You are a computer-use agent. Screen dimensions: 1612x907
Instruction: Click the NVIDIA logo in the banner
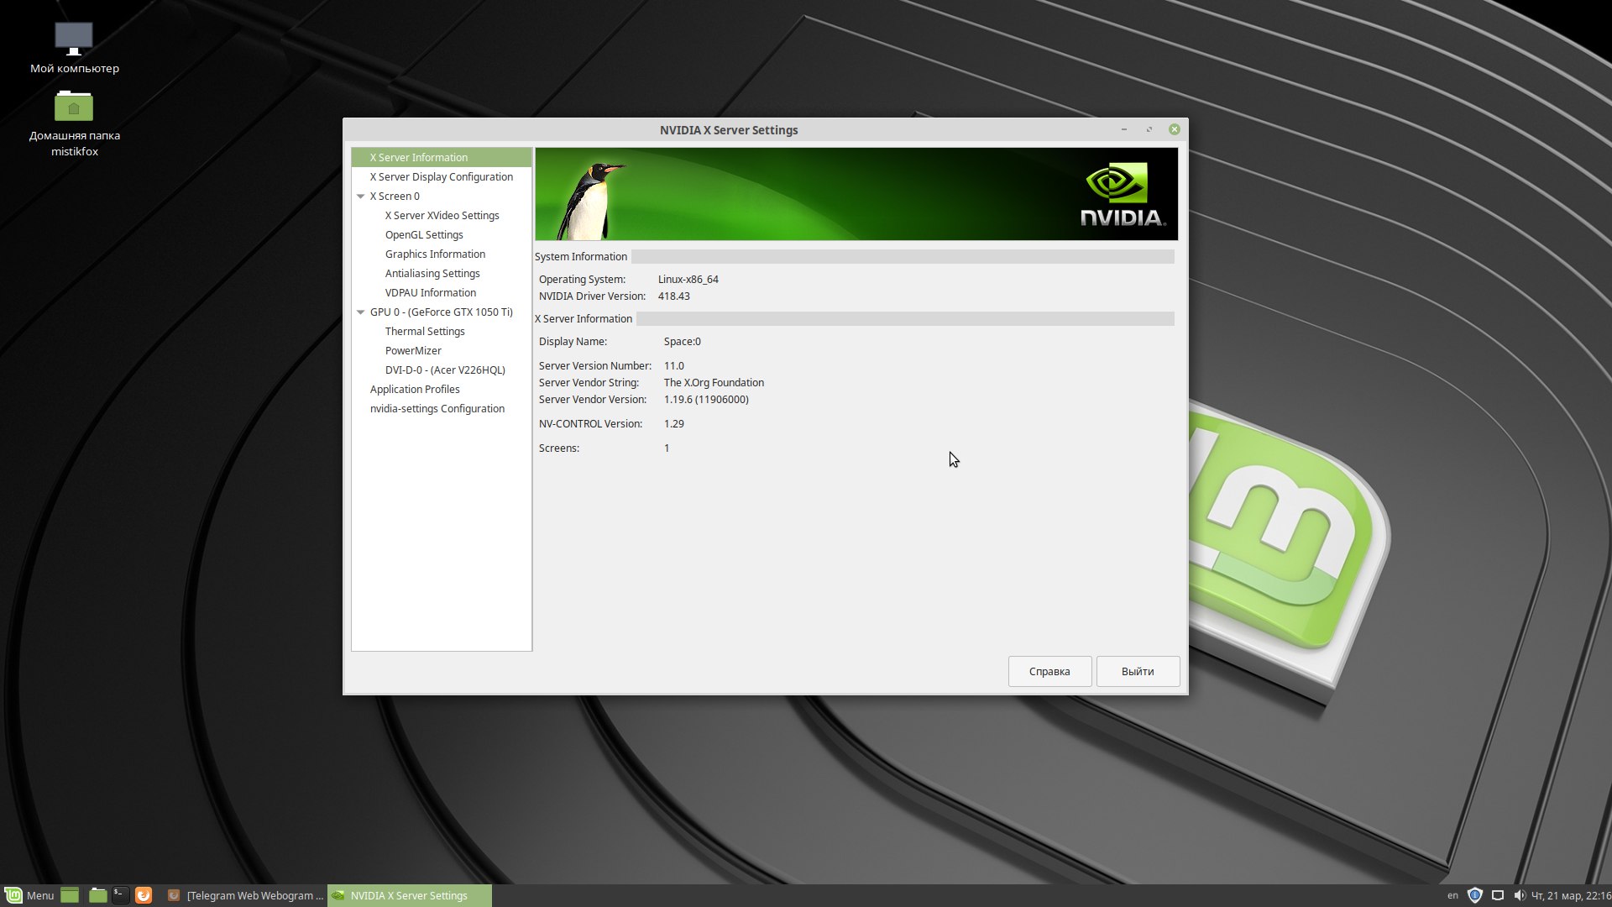(1123, 195)
